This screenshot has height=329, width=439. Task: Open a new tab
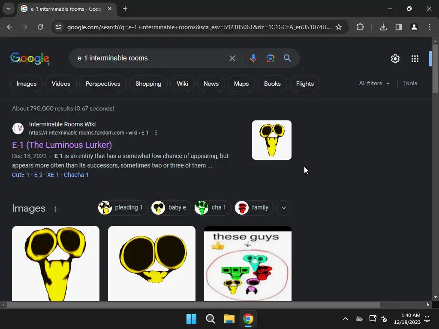[x=125, y=9]
